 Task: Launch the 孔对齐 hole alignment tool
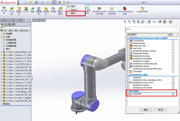point(26,10)
